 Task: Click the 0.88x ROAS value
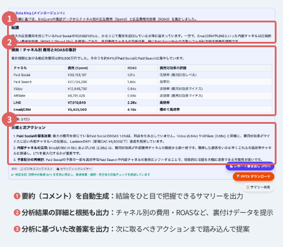tap(131, 95)
